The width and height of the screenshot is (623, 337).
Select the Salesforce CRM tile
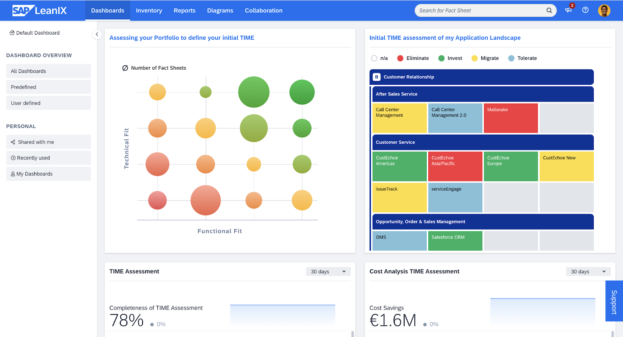[x=455, y=241]
